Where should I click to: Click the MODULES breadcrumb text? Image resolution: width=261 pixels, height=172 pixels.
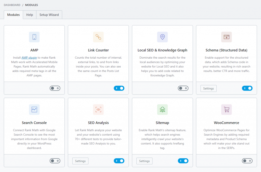coord(31,5)
